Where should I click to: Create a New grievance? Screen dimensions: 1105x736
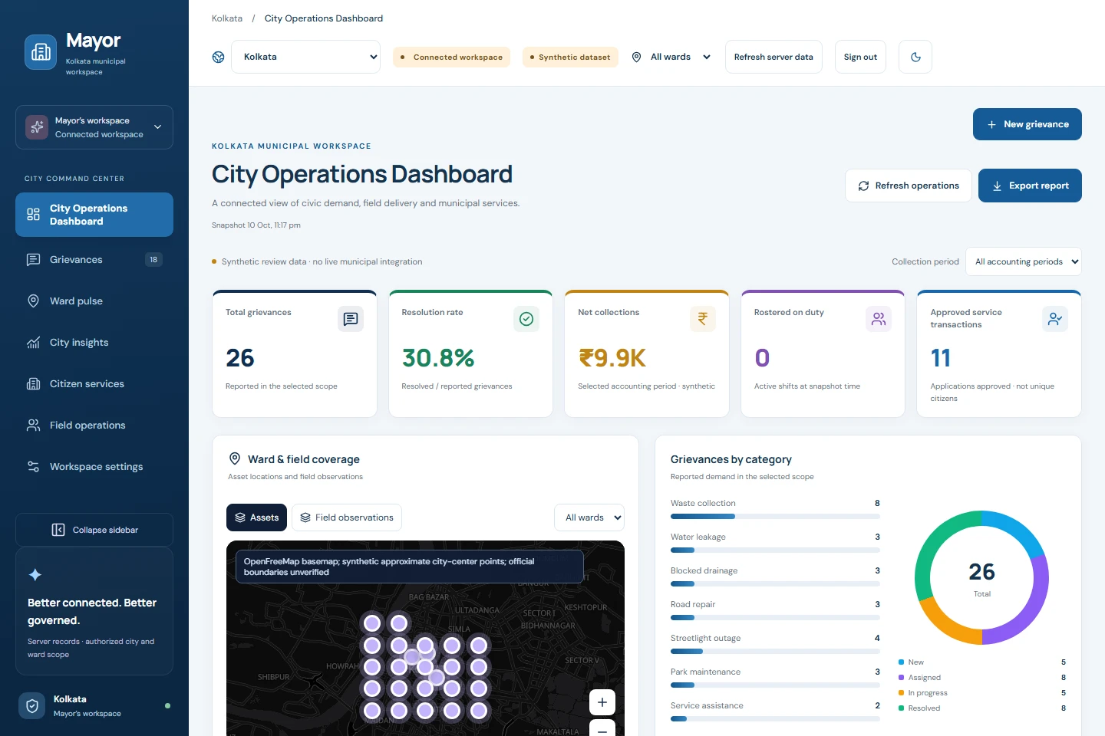[x=1027, y=124]
